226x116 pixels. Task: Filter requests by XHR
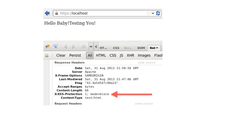point(130,55)
